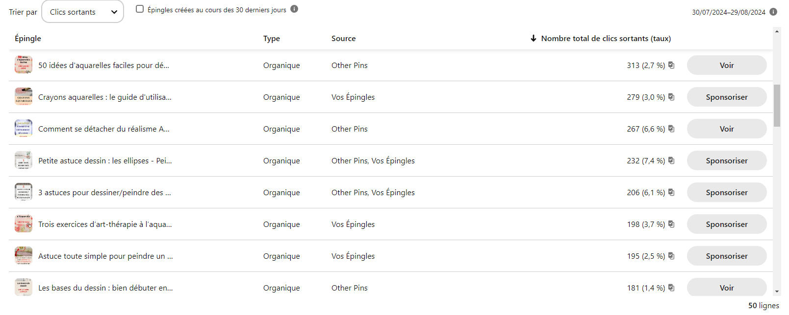This screenshot has height=315, width=789.
Task: Click the '50 lignes' row count
Action: [764, 305]
